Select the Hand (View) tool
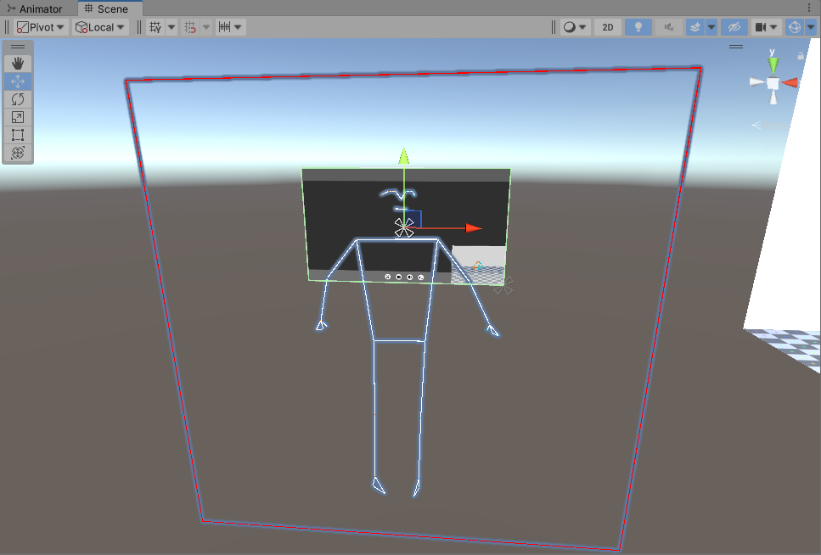This screenshot has width=821, height=555. tap(18, 64)
